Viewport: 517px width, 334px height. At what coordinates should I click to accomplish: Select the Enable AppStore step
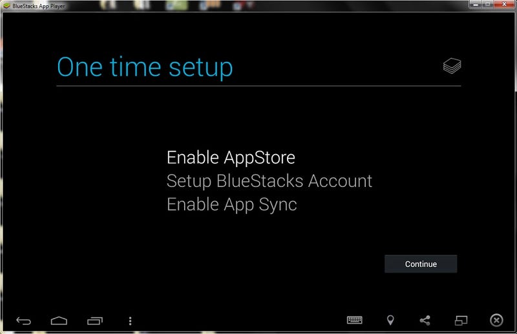231,157
